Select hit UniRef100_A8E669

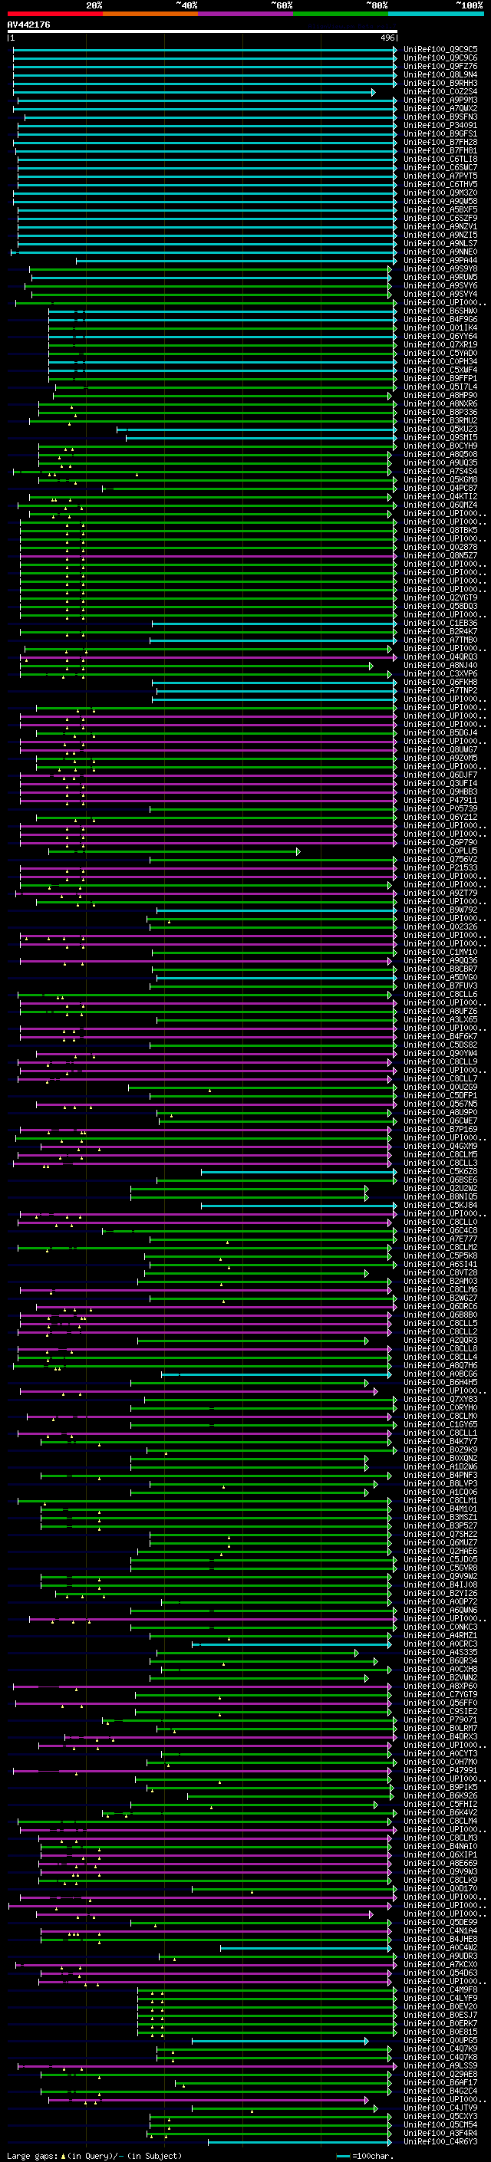click(x=440, y=1862)
